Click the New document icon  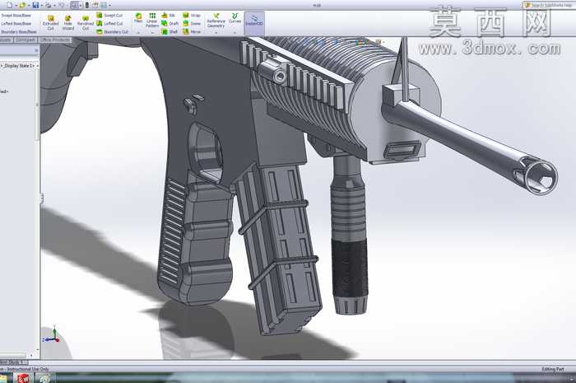[10, 5]
